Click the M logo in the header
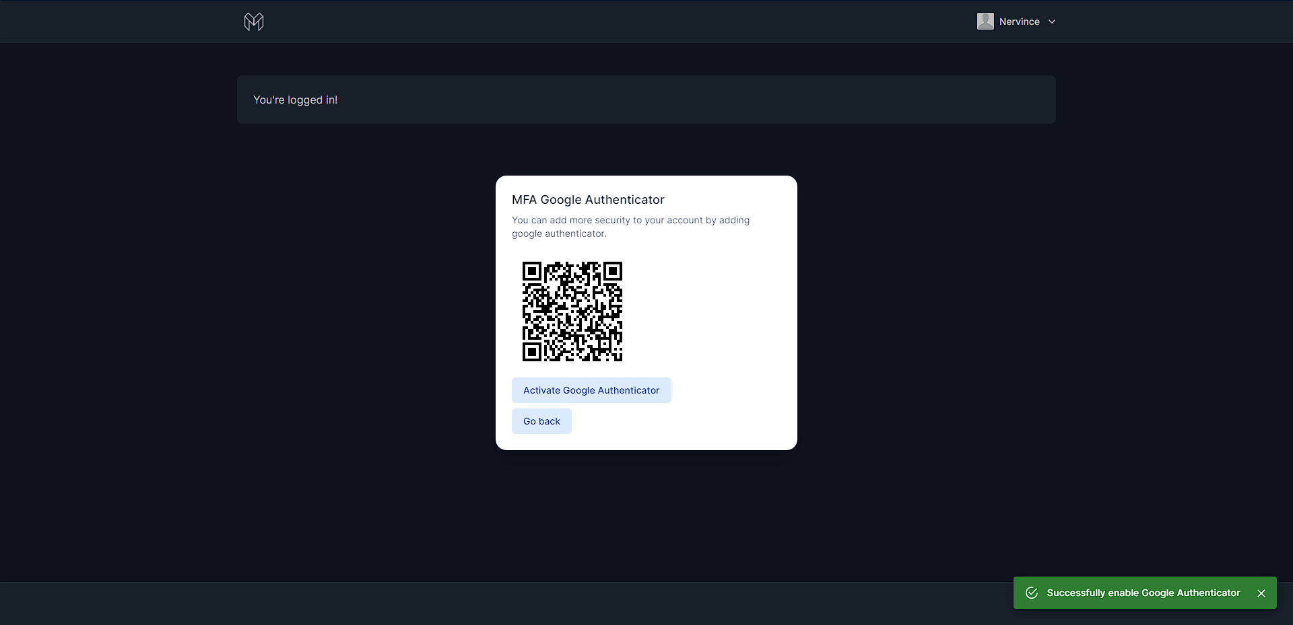Screen dimensions: 1293x625 point(254,22)
